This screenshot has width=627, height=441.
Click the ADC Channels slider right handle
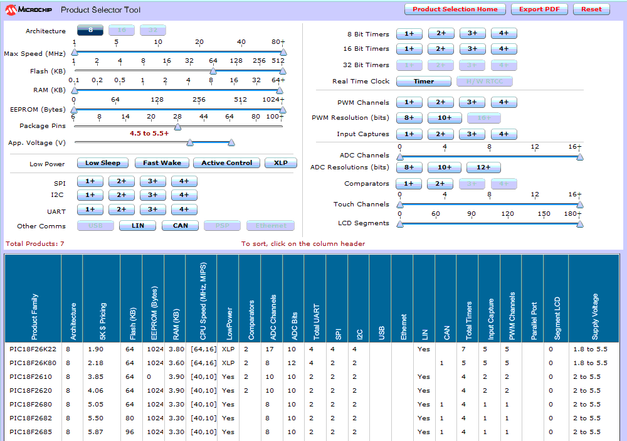[x=579, y=157]
